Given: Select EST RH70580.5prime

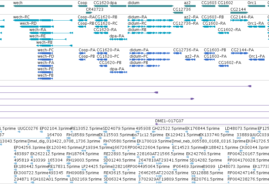Looking at the screenshot, I should (105, 144).
